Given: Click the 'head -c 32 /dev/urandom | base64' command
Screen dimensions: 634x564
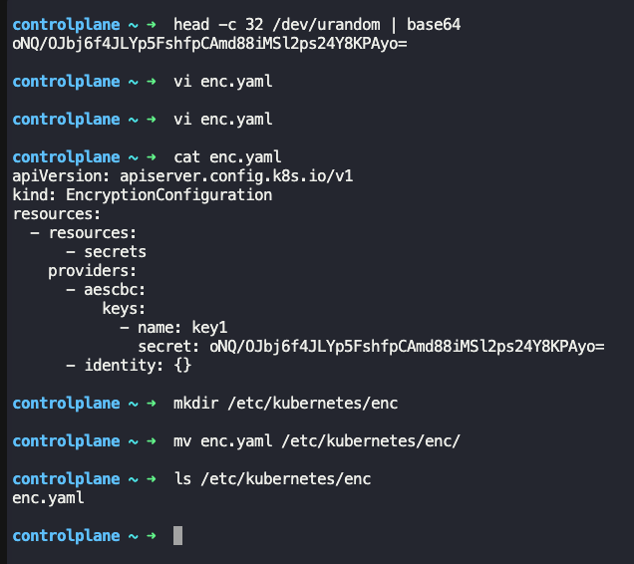Looking at the screenshot, I should coord(317,25).
